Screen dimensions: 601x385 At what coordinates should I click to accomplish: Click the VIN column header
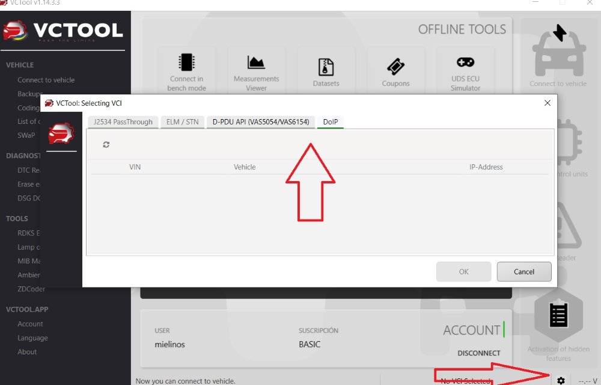[135, 167]
